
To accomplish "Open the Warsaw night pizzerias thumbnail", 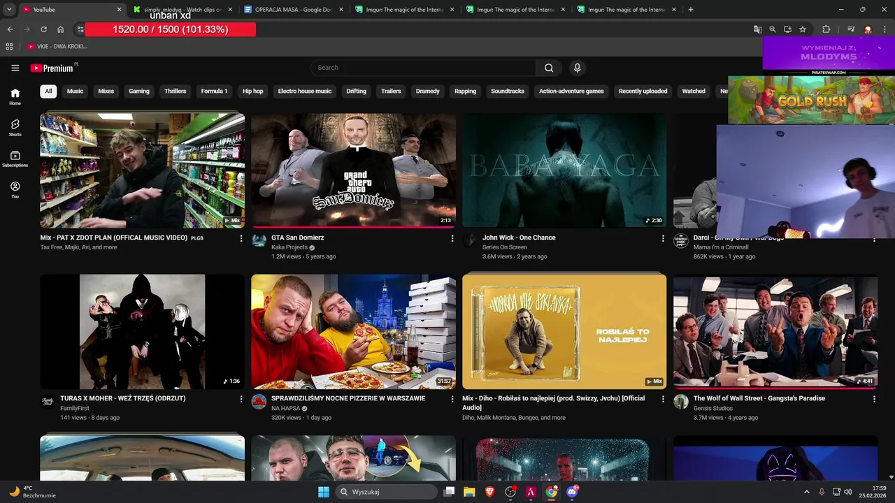I will click(353, 331).
